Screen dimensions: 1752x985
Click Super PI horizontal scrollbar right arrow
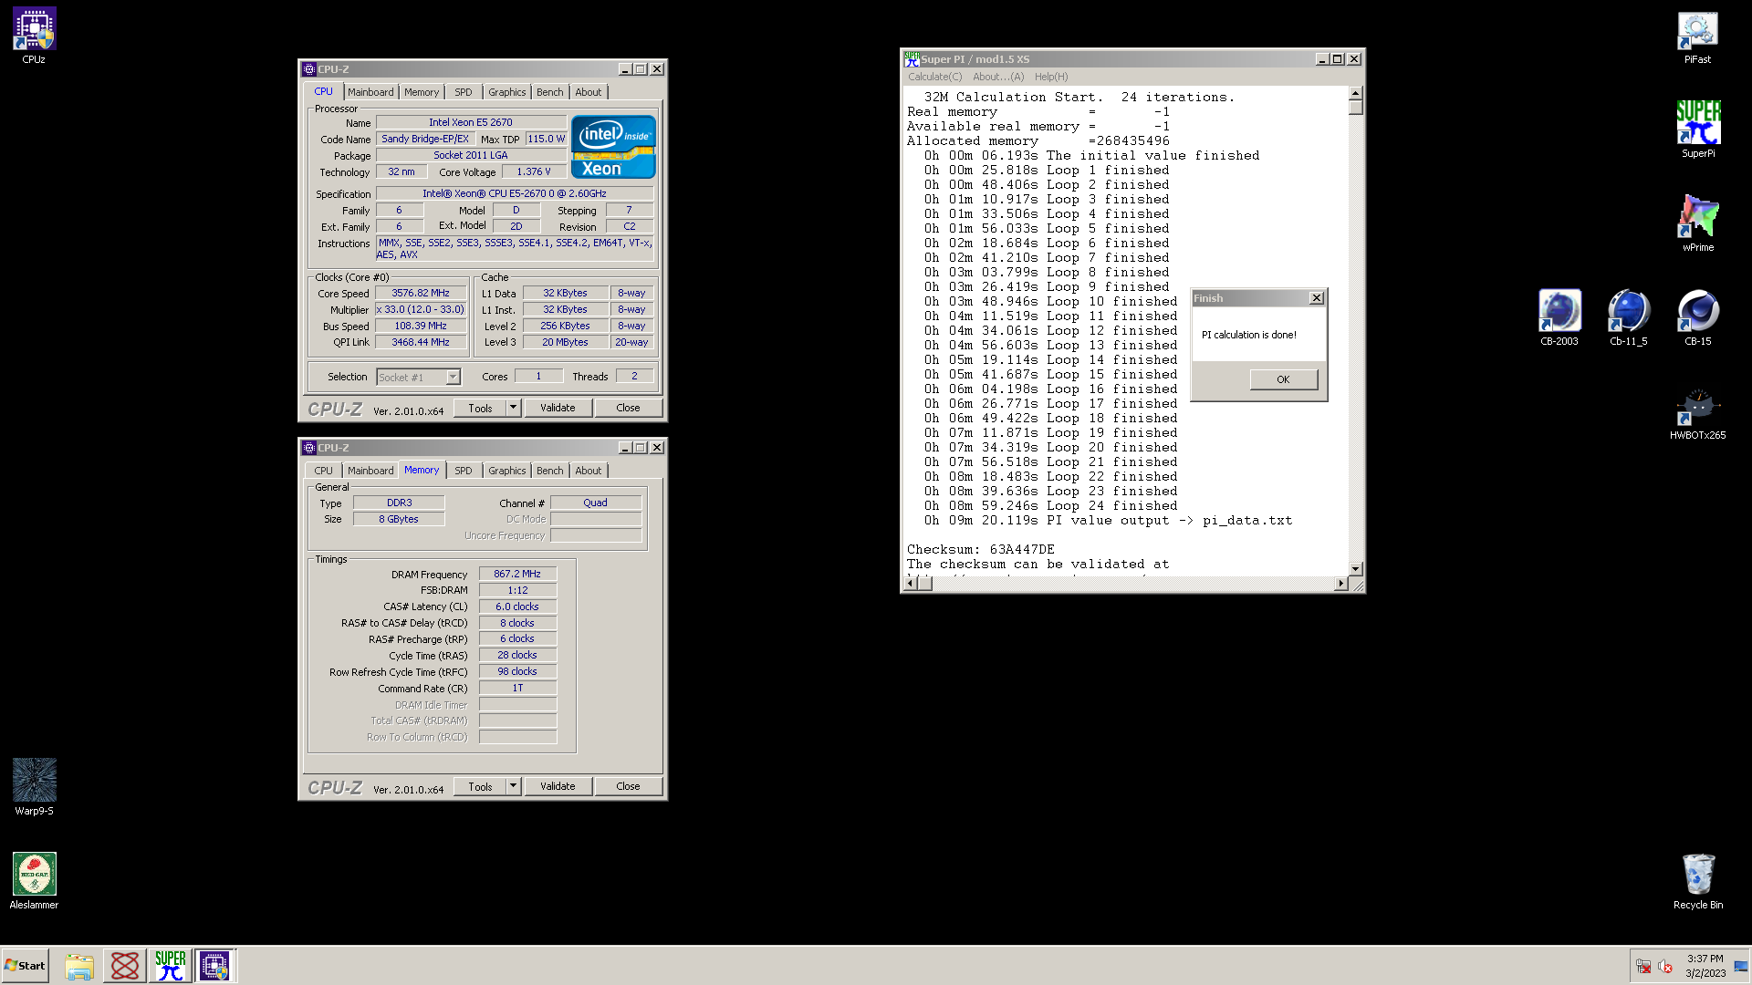[1340, 584]
